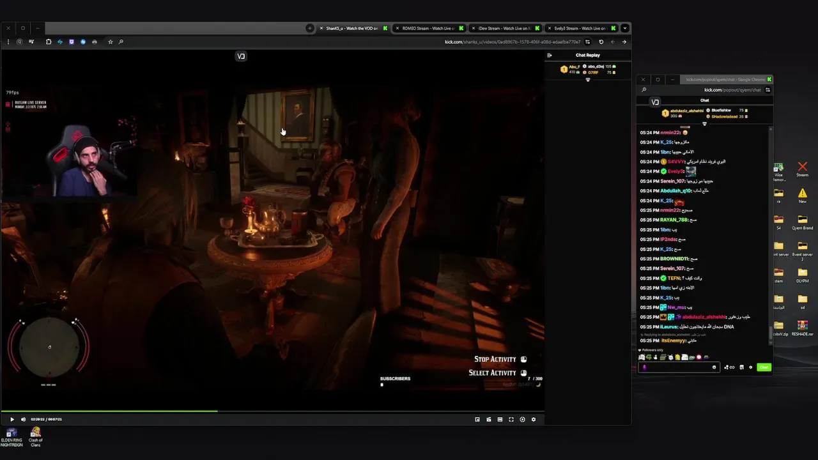This screenshot has width=818, height=460.
Task: Open chat settings gear in popout
Action: click(750, 367)
